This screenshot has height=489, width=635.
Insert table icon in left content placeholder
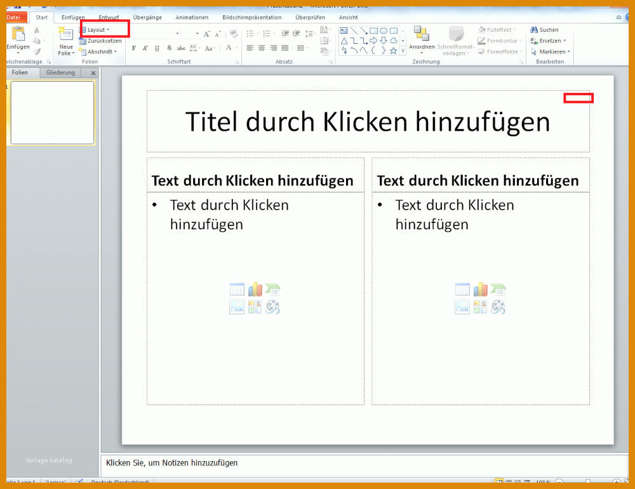[x=237, y=289]
